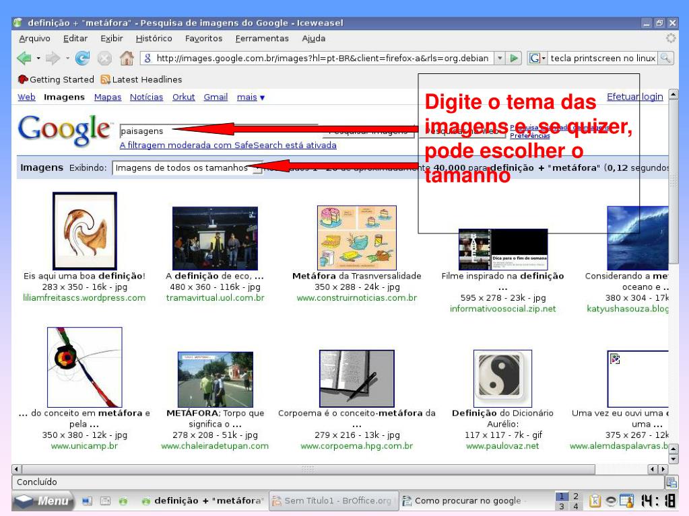Switch to virtual desktop 4 in pager

(576, 506)
